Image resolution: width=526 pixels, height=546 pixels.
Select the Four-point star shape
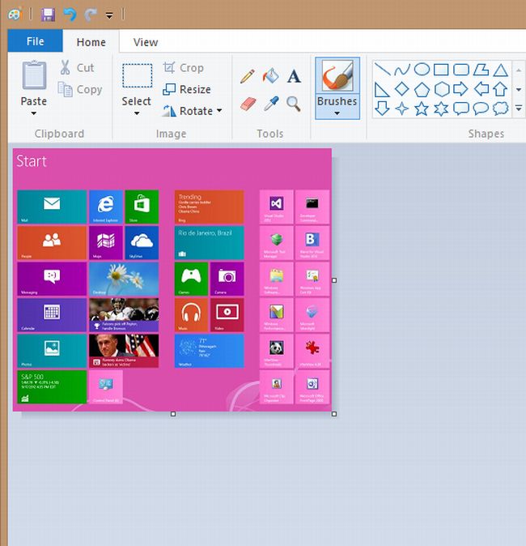[x=402, y=109]
